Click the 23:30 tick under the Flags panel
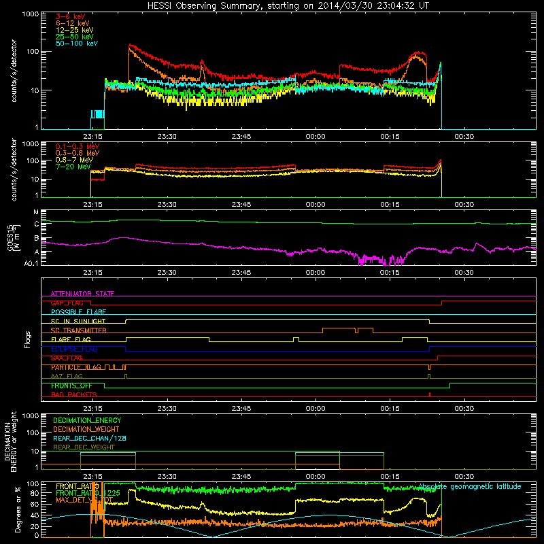This screenshot has height=544, width=544. tap(167, 409)
